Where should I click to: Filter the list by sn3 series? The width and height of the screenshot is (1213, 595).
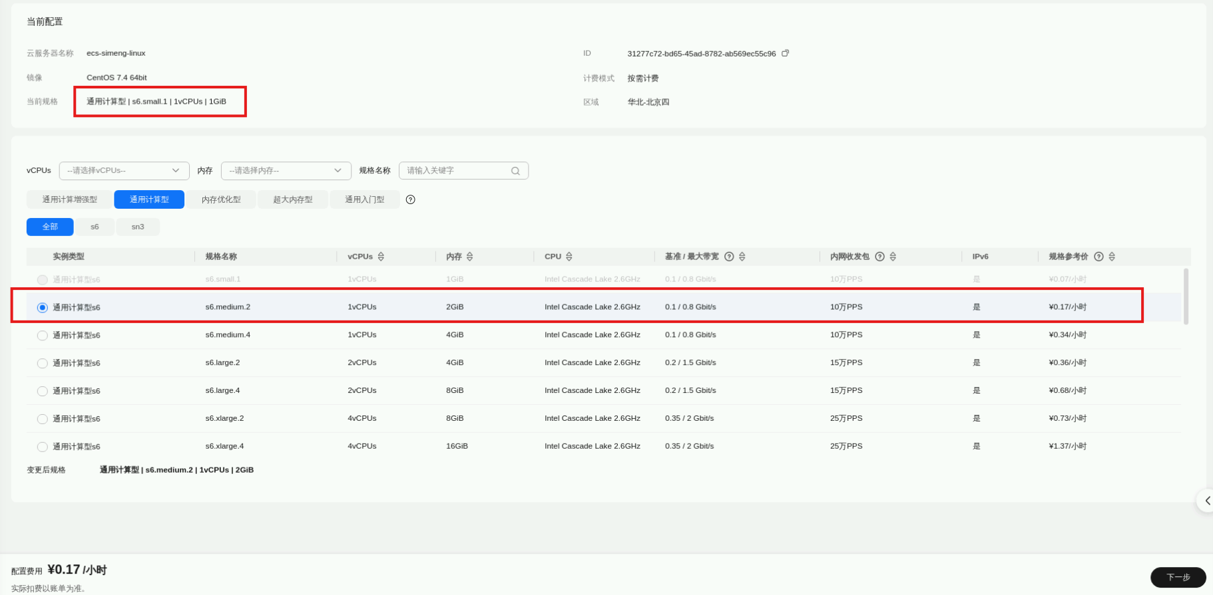pos(138,227)
